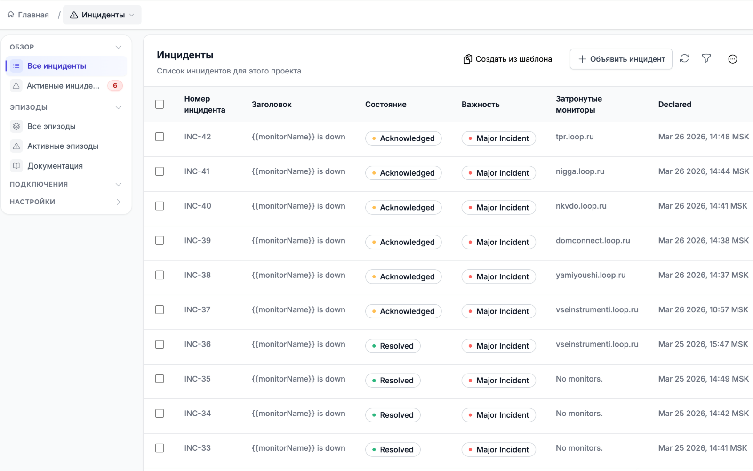Collapse the ОБЗОР sidebar section
Screen dimensions: 753x471
(118, 47)
